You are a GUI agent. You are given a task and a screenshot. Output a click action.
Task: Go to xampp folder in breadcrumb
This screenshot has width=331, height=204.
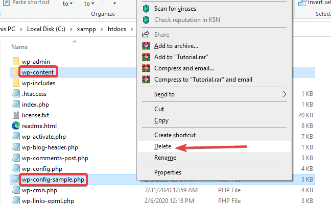(x=86, y=29)
